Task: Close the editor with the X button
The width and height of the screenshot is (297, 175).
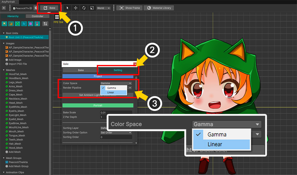Action: [x=4, y=8]
